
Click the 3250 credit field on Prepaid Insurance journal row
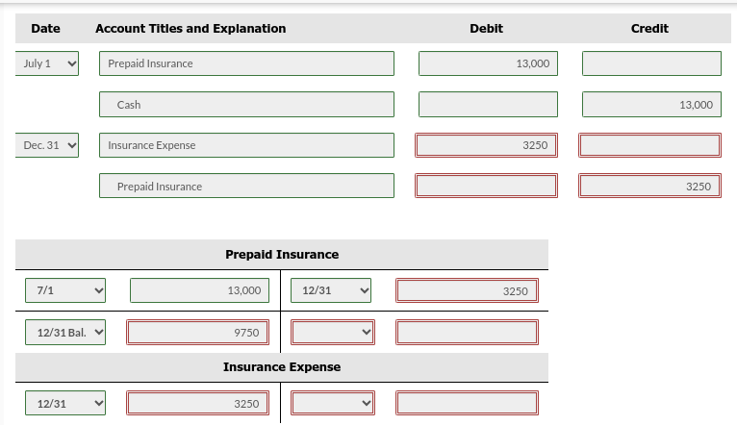pyautogui.click(x=650, y=186)
